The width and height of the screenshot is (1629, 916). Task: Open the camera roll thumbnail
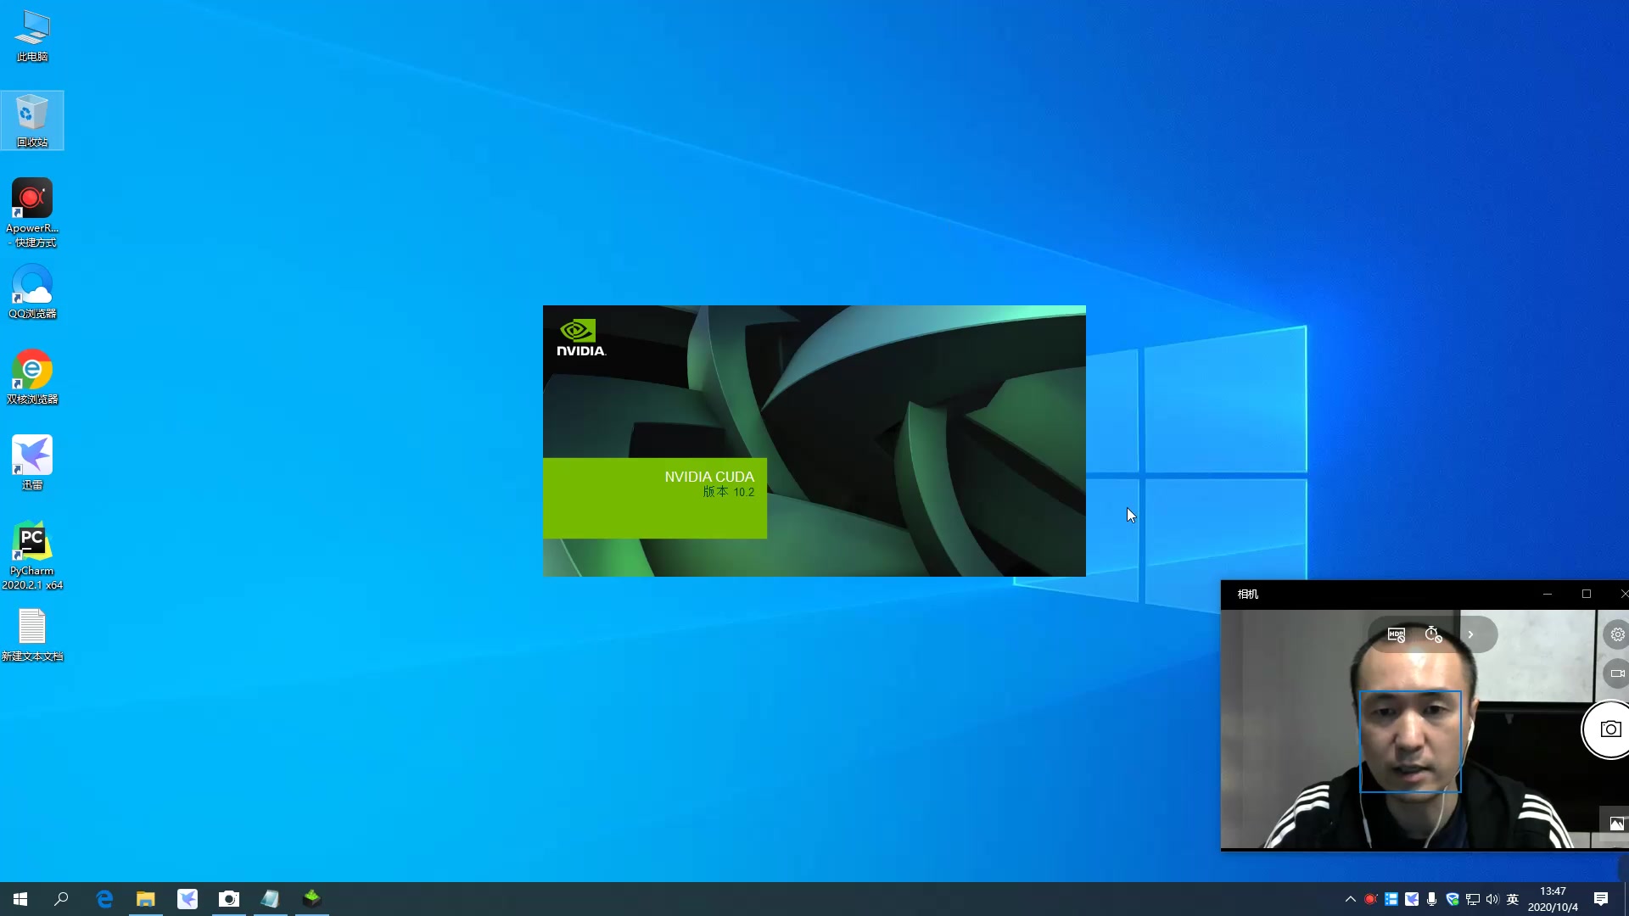(1615, 823)
